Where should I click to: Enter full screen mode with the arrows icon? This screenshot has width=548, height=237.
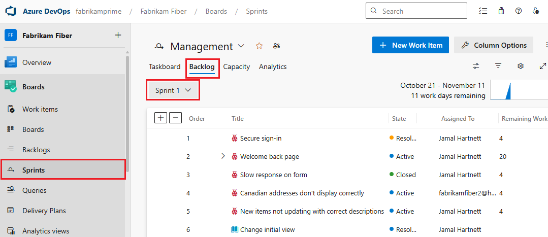point(543,66)
